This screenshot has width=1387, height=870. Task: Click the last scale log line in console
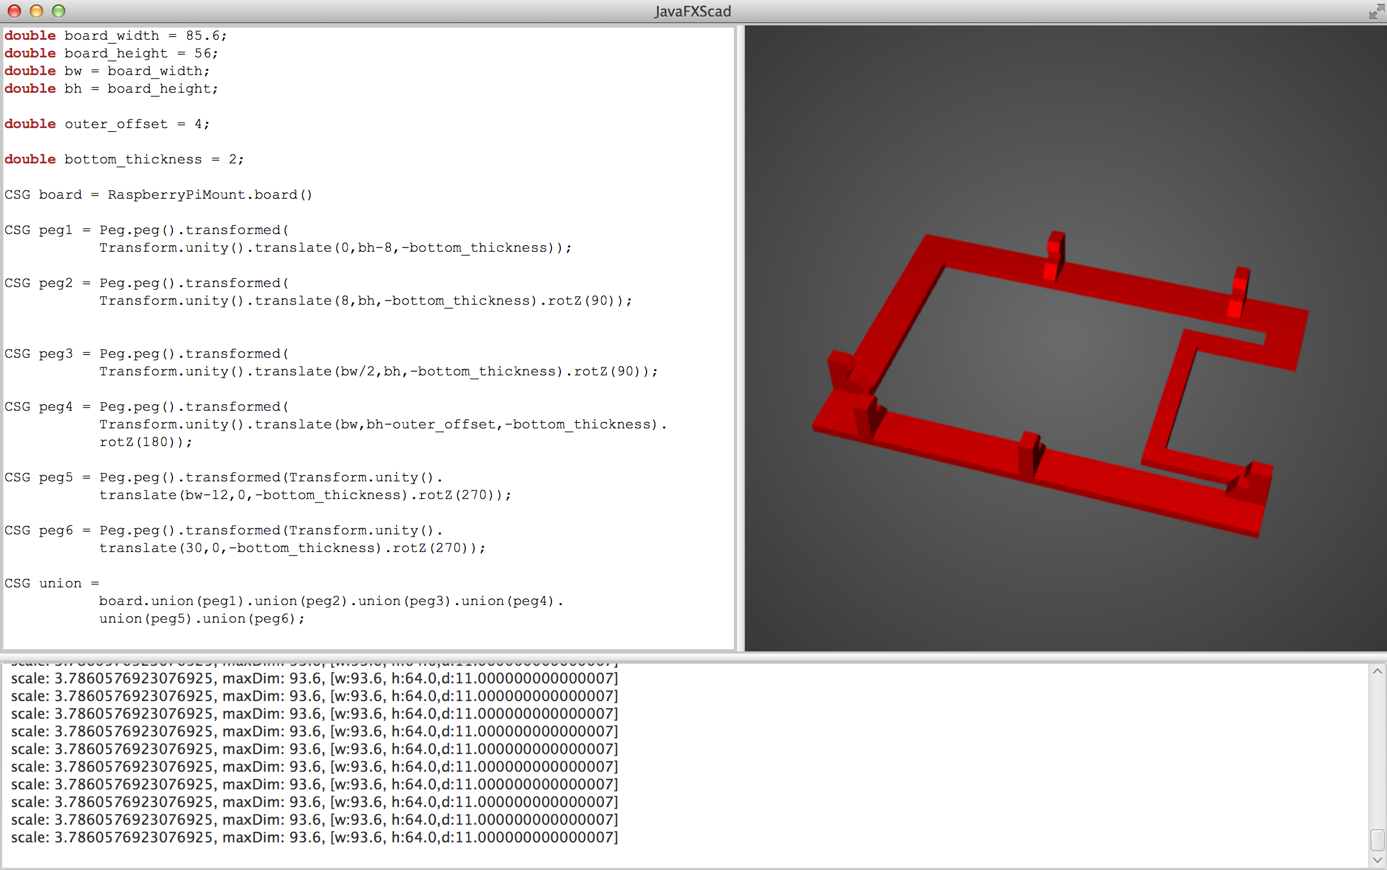[314, 837]
